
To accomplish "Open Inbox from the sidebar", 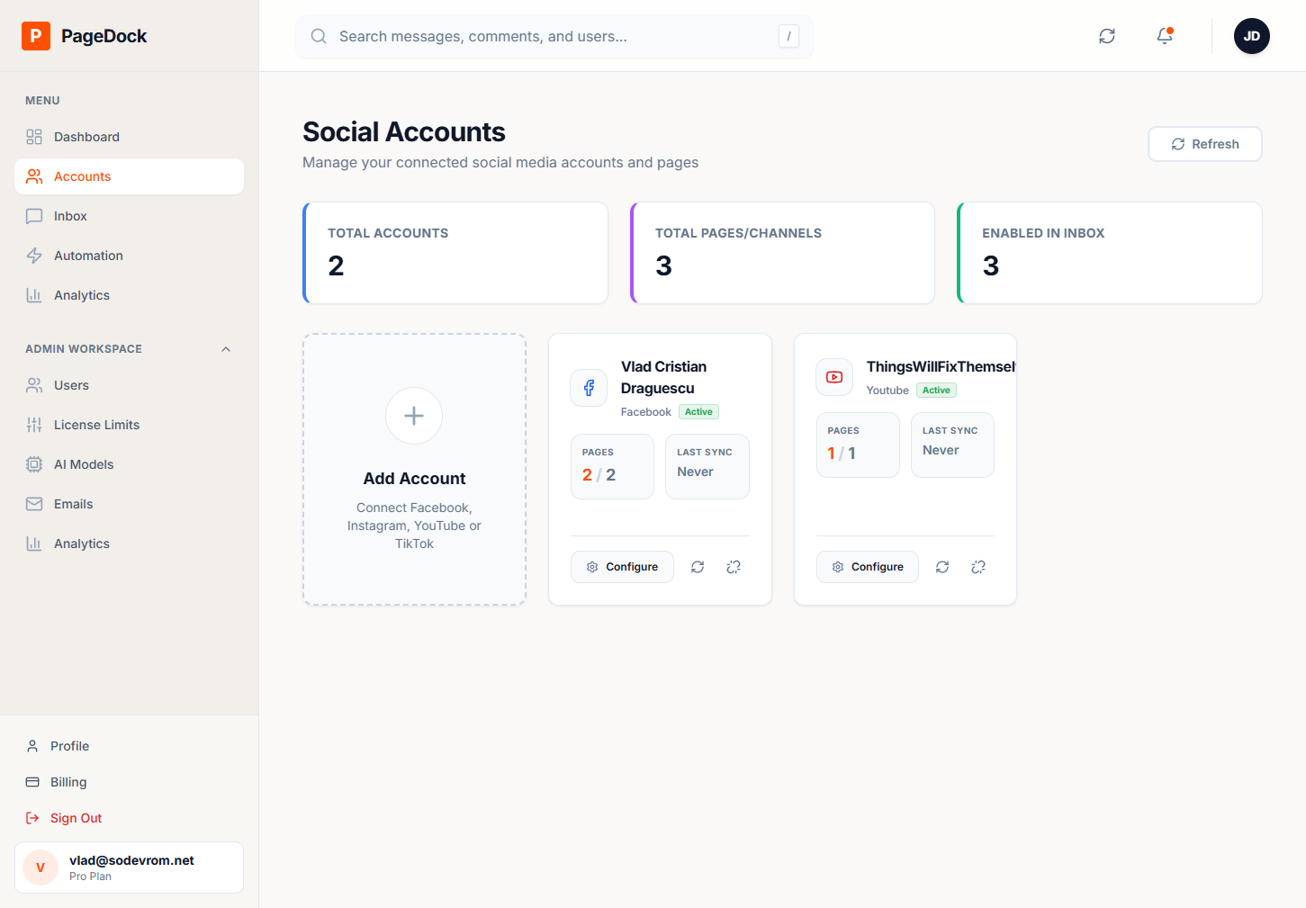I will (x=129, y=216).
